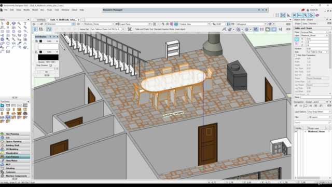332x187 pixels.
Task: Click the white fill color swatch in Attributes
Action: coord(48,46)
